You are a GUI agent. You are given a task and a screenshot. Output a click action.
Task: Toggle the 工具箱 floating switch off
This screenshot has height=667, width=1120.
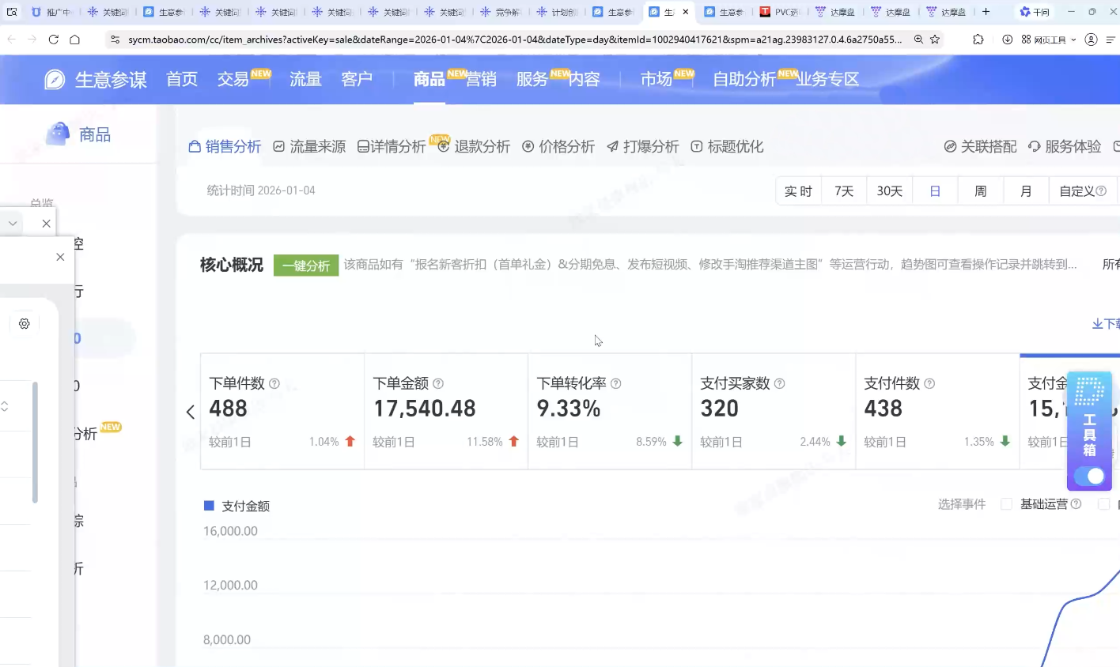tap(1089, 476)
